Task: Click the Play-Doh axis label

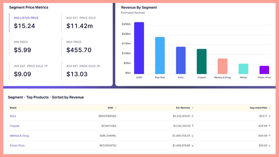Action: tap(160, 78)
